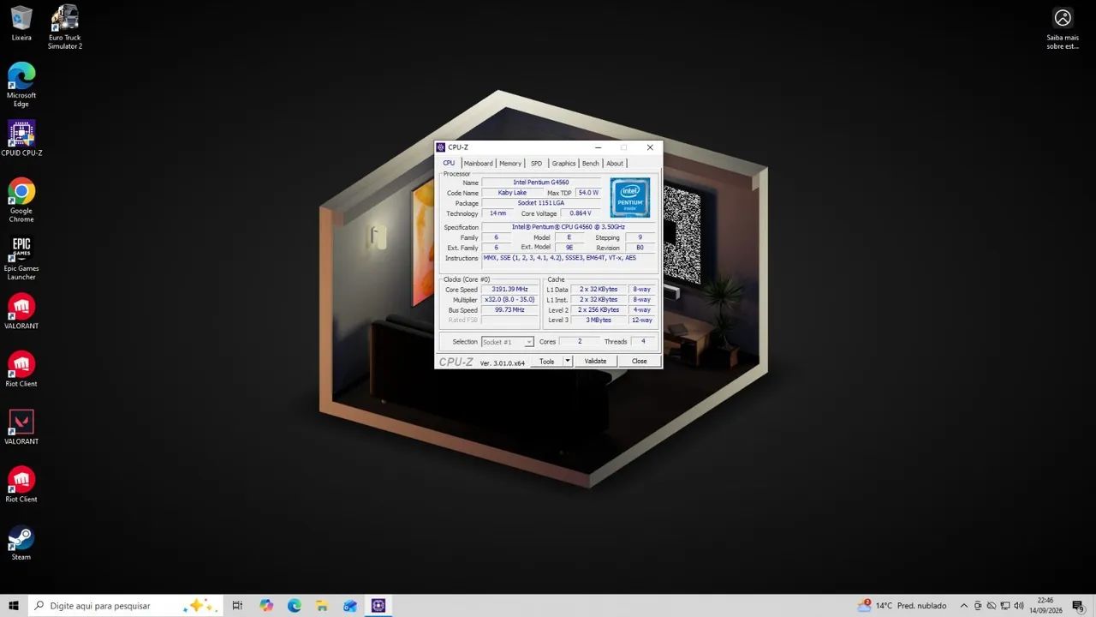Viewport: 1096px width, 617px height.
Task: Open the Steam desktop shortcut
Action: [21, 542]
